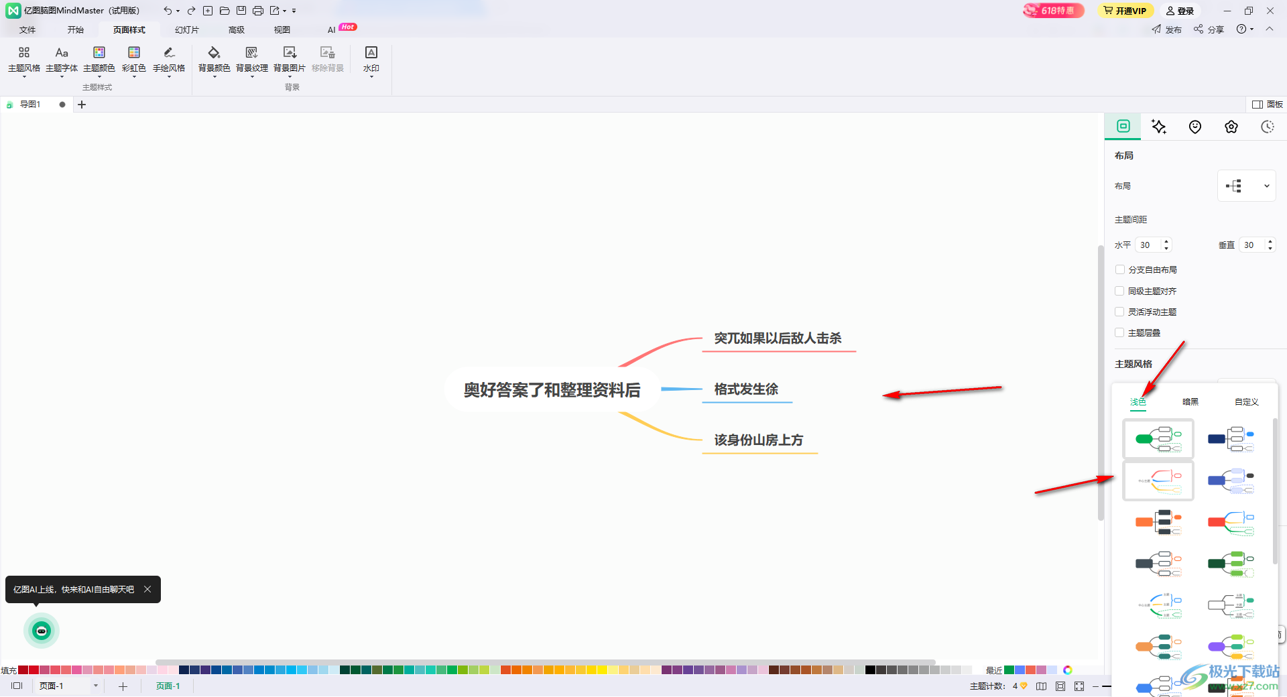Print the document via printer icon

(258, 11)
